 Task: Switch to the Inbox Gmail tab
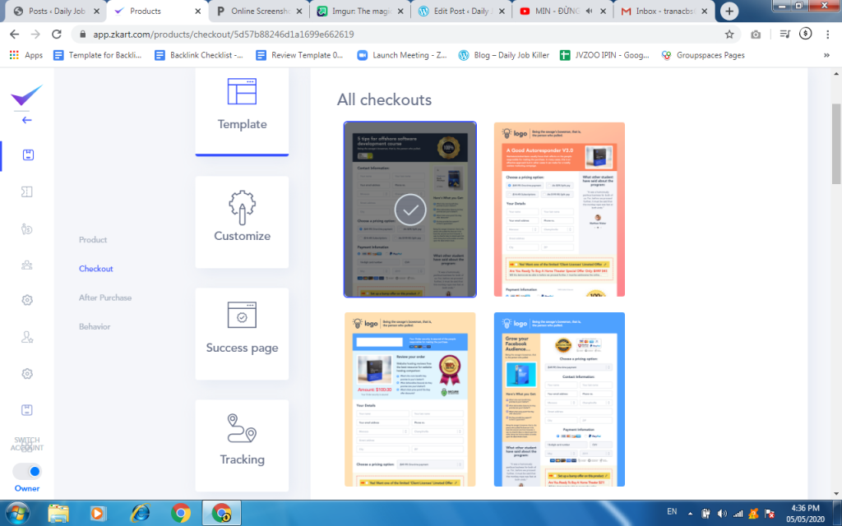click(x=663, y=12)
